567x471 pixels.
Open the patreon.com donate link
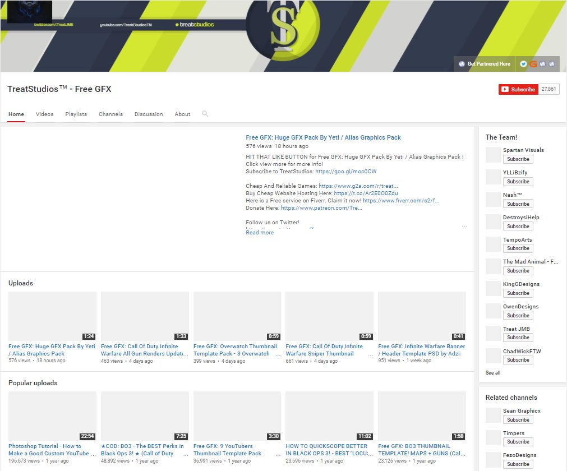coord(321,208)
